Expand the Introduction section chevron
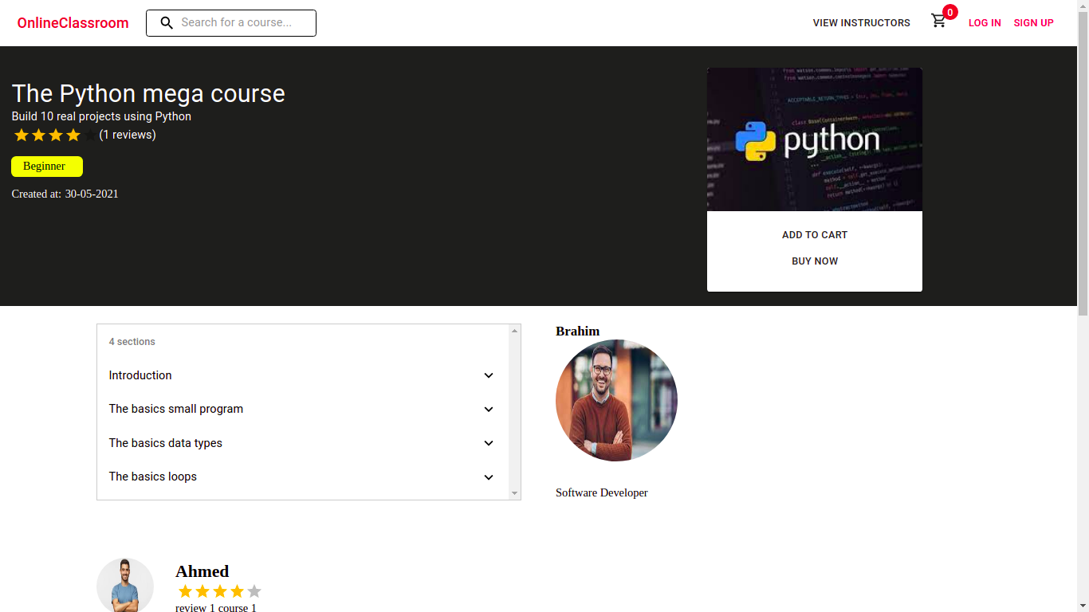Image resolution: width=1089 pixels, height=612 pixels. coord(489,375)
